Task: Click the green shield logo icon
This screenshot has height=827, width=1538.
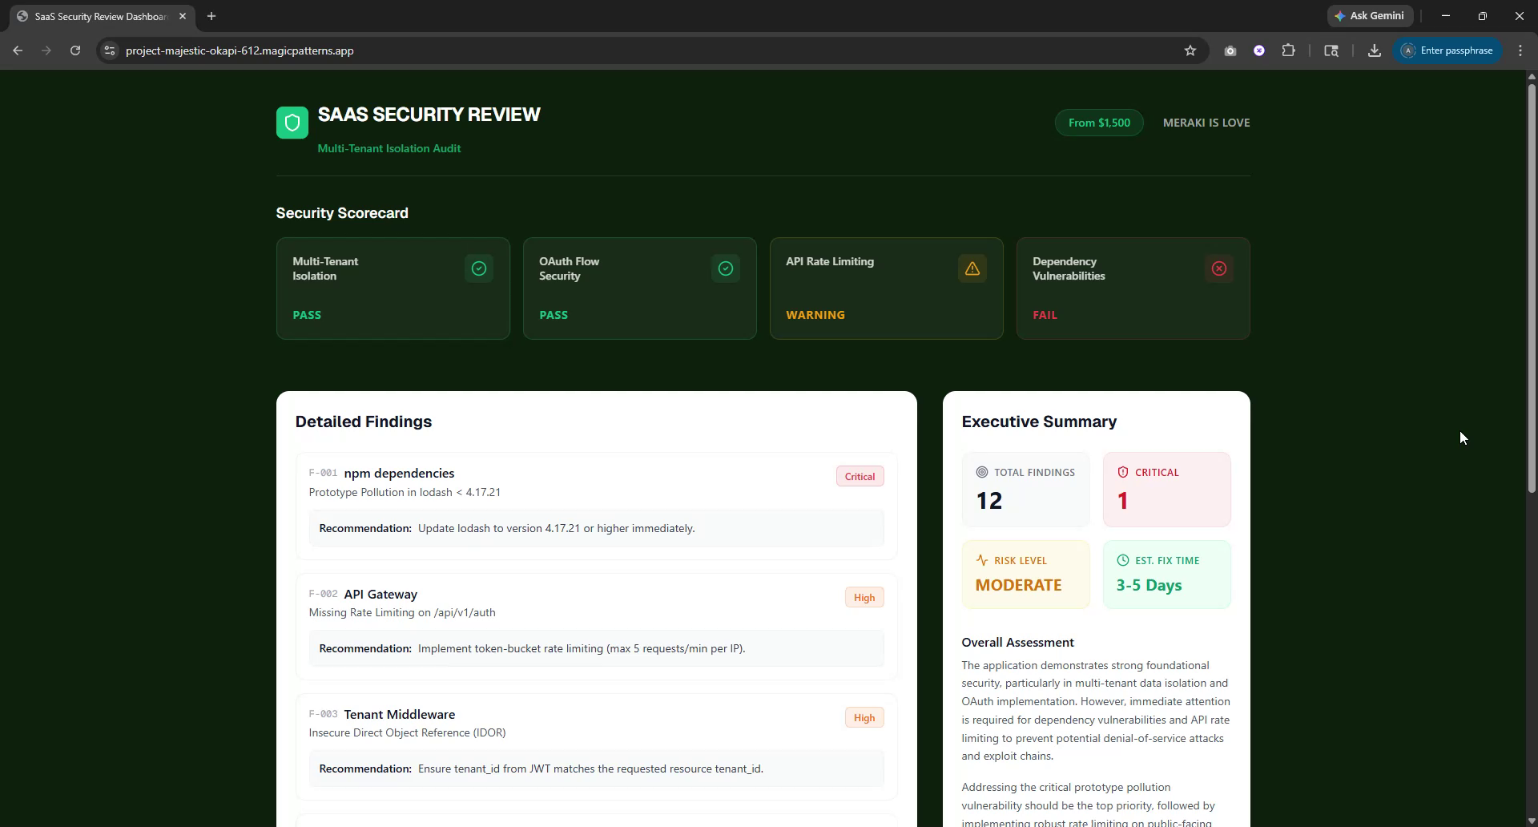Action: point(292,123)
